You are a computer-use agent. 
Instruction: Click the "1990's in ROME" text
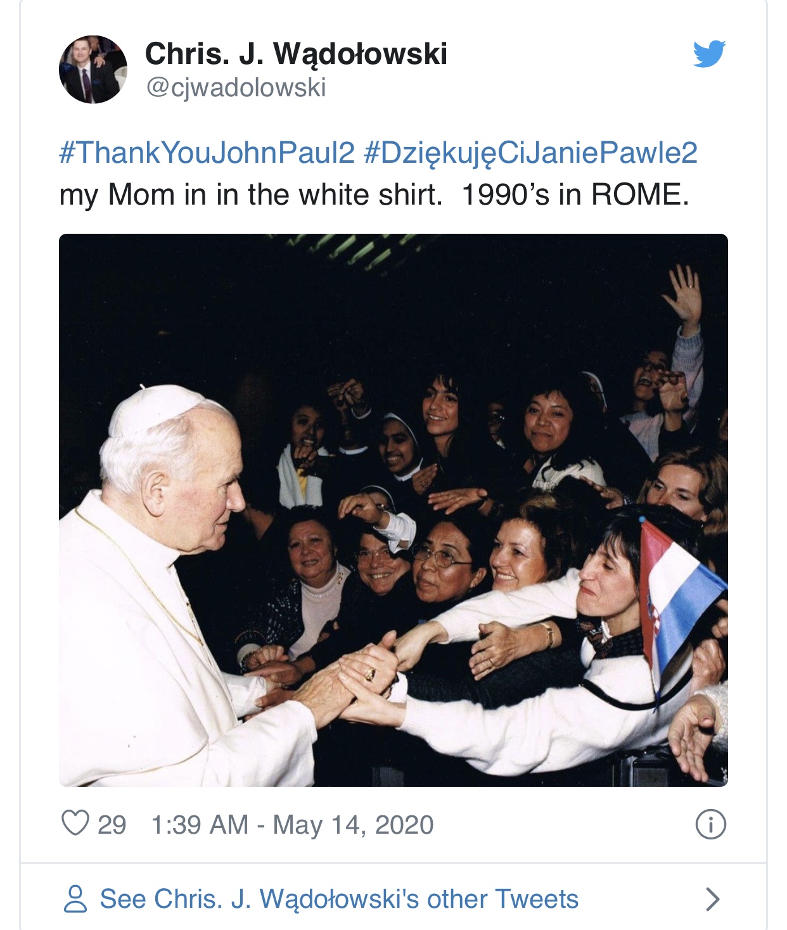[x=575, y=195]
